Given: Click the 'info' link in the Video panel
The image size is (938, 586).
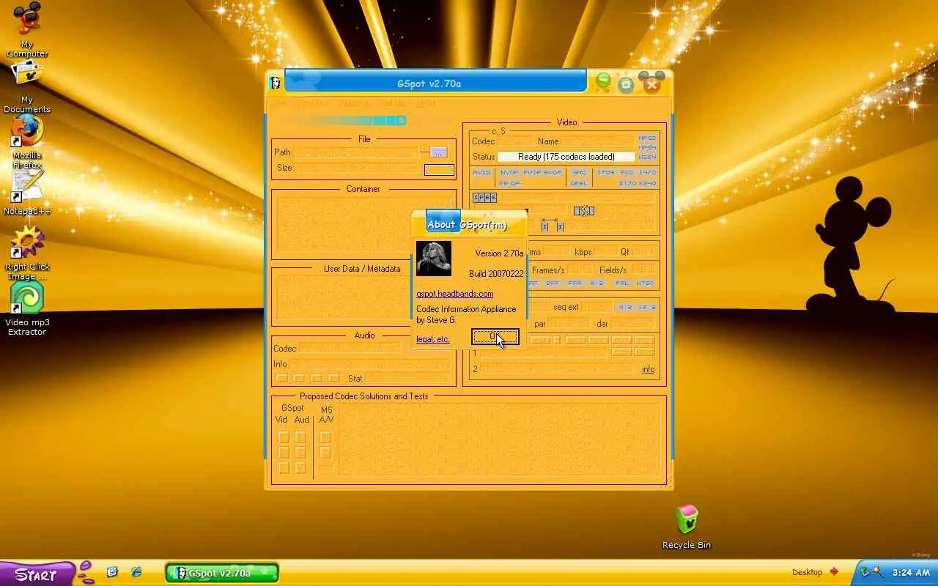Looking at the screenshot, I should (x=649, y=369).
